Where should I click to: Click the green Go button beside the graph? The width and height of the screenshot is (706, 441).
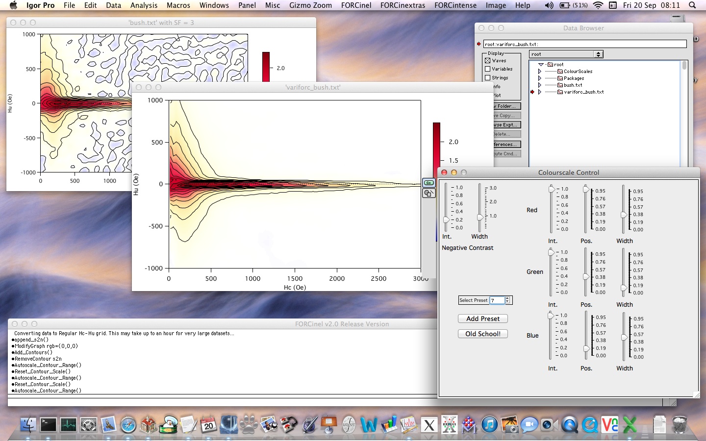point(429,183)
